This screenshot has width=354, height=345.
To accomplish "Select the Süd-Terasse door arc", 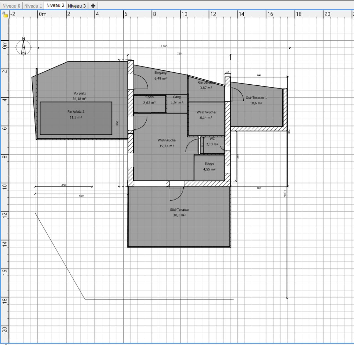I will coord(177,194).
